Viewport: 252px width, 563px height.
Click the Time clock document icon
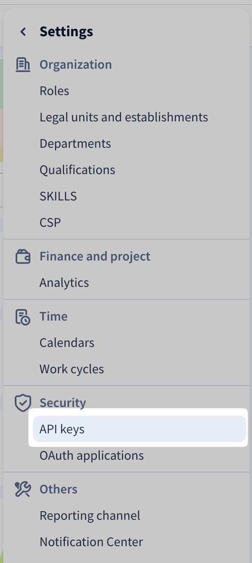point(23,317)
